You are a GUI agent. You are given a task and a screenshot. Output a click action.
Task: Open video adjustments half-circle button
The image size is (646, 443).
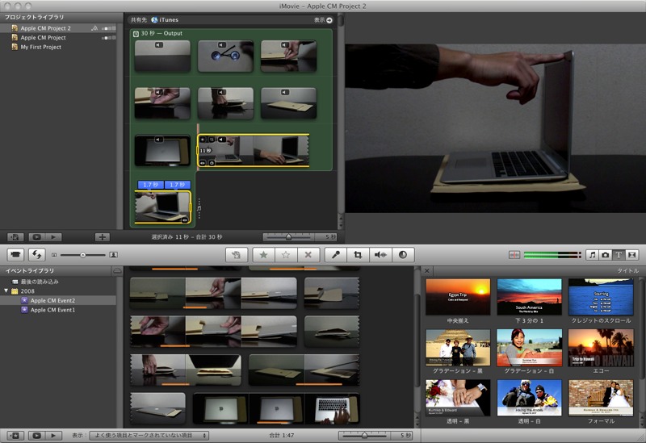(x=402, y=255)
